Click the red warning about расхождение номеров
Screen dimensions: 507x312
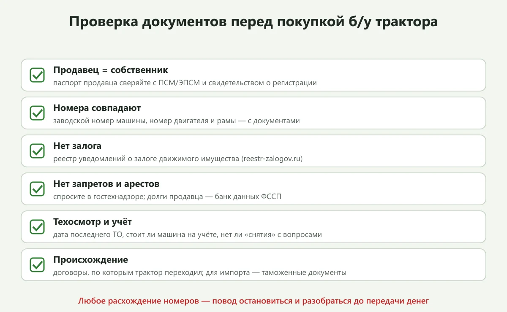tap(253, 301)
